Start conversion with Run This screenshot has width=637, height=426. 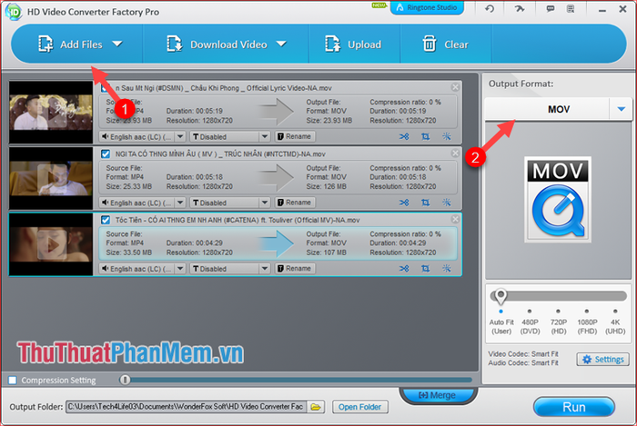coord(574,407)
